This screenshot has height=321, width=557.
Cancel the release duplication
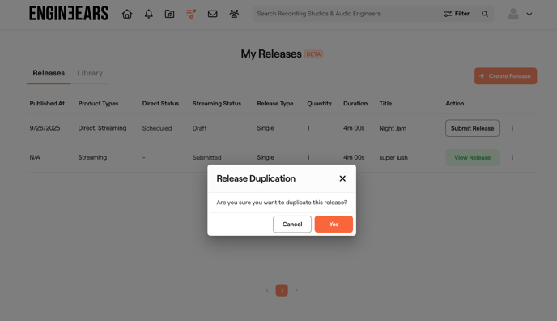click(292, 225)
